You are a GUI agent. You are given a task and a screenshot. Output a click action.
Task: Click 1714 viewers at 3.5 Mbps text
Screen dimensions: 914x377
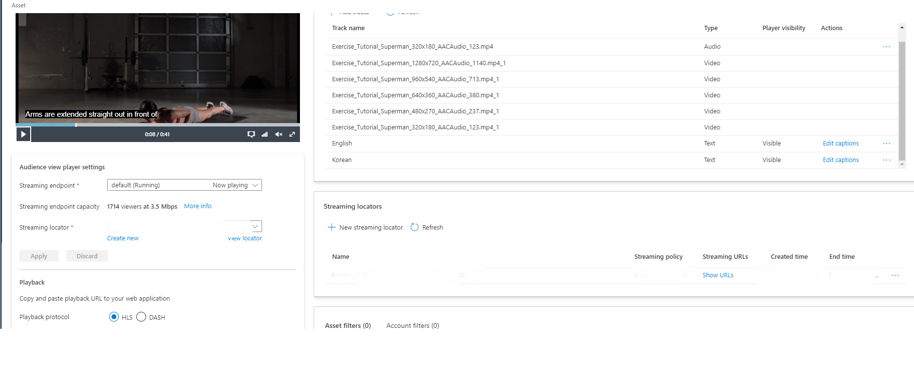click(142, 206)
